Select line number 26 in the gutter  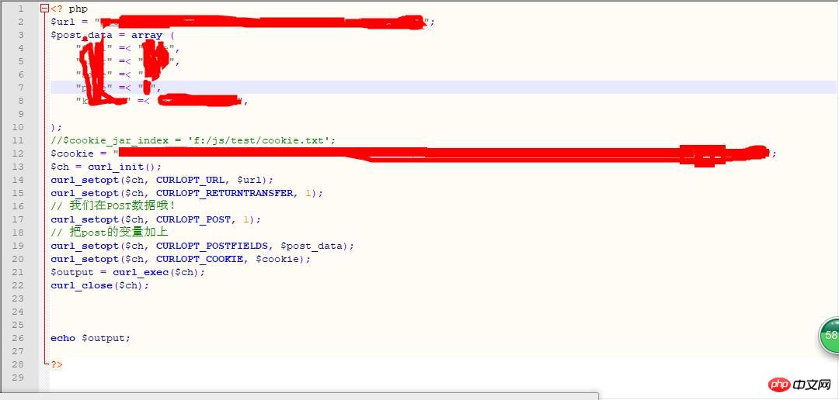(x=18, y=338)
